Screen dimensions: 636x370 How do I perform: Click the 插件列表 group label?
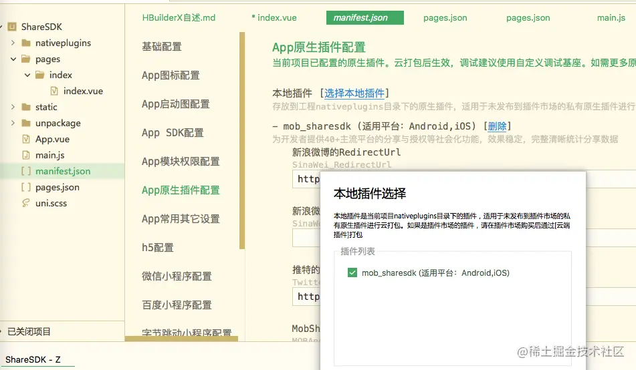[x=358, y=251]
